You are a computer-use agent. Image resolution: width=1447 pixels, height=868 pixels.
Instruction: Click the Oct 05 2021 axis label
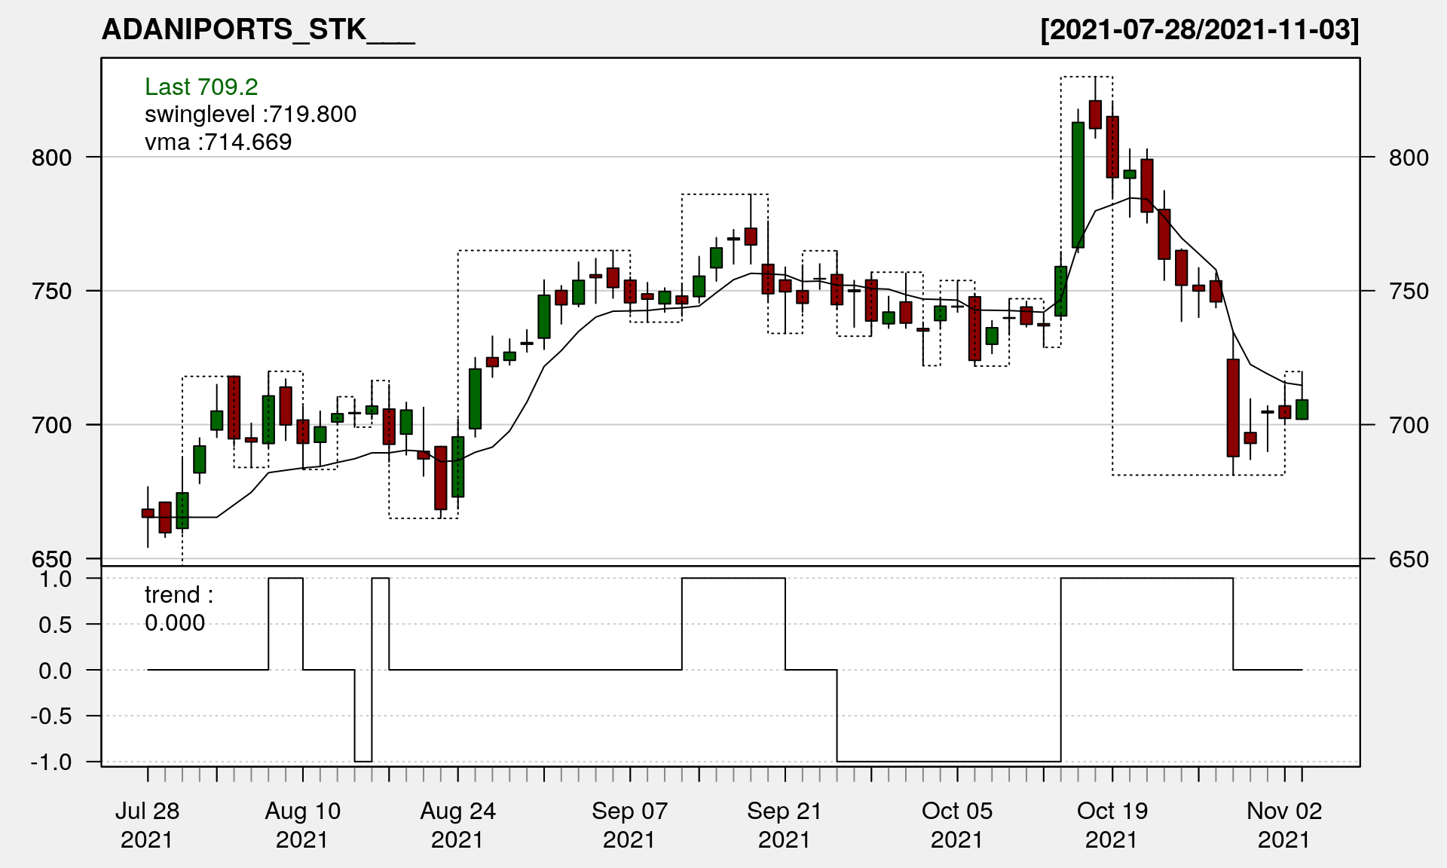[x=956, y=825]
